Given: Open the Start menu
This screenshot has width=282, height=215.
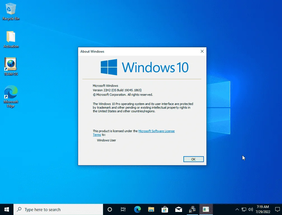Looking at the screenshot, I should pyautogui.click(x=7, y=209).
